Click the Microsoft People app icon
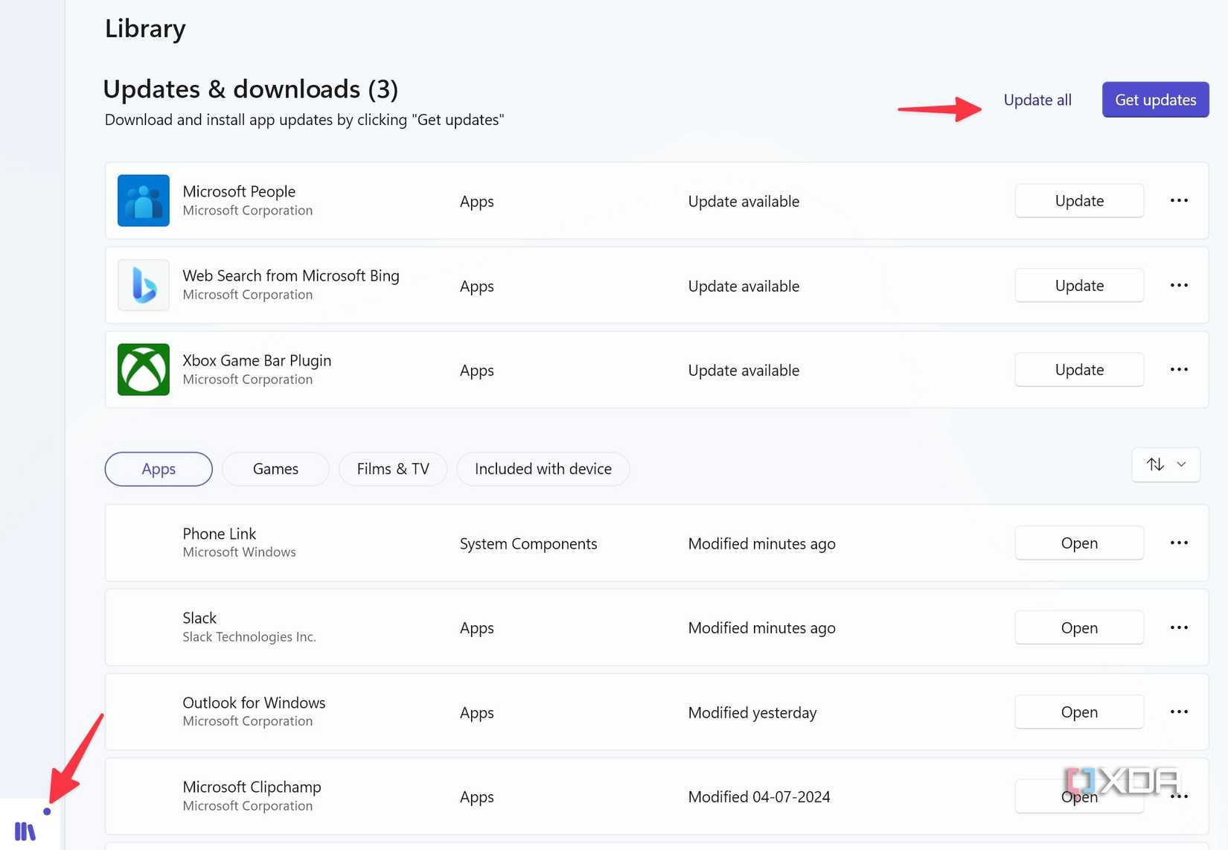This screenshot has height=850, width=1228. (144, 201)
